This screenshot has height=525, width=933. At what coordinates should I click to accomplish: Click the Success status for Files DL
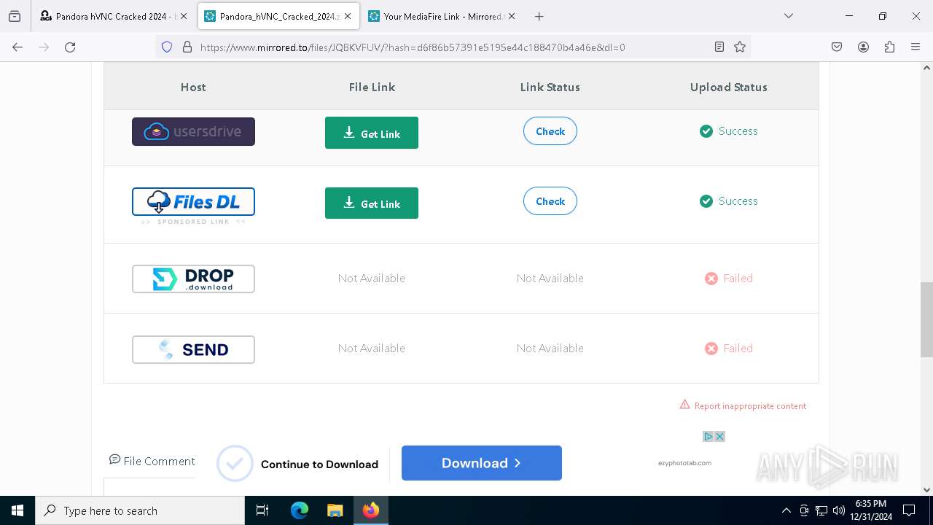728,201
